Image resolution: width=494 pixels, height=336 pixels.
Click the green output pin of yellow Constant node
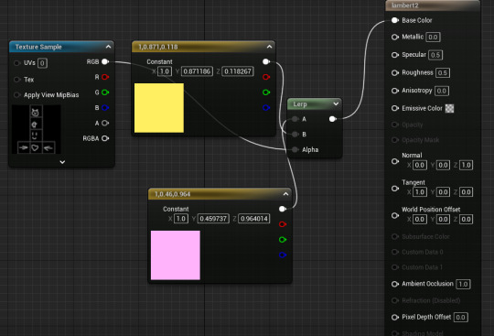266,92
